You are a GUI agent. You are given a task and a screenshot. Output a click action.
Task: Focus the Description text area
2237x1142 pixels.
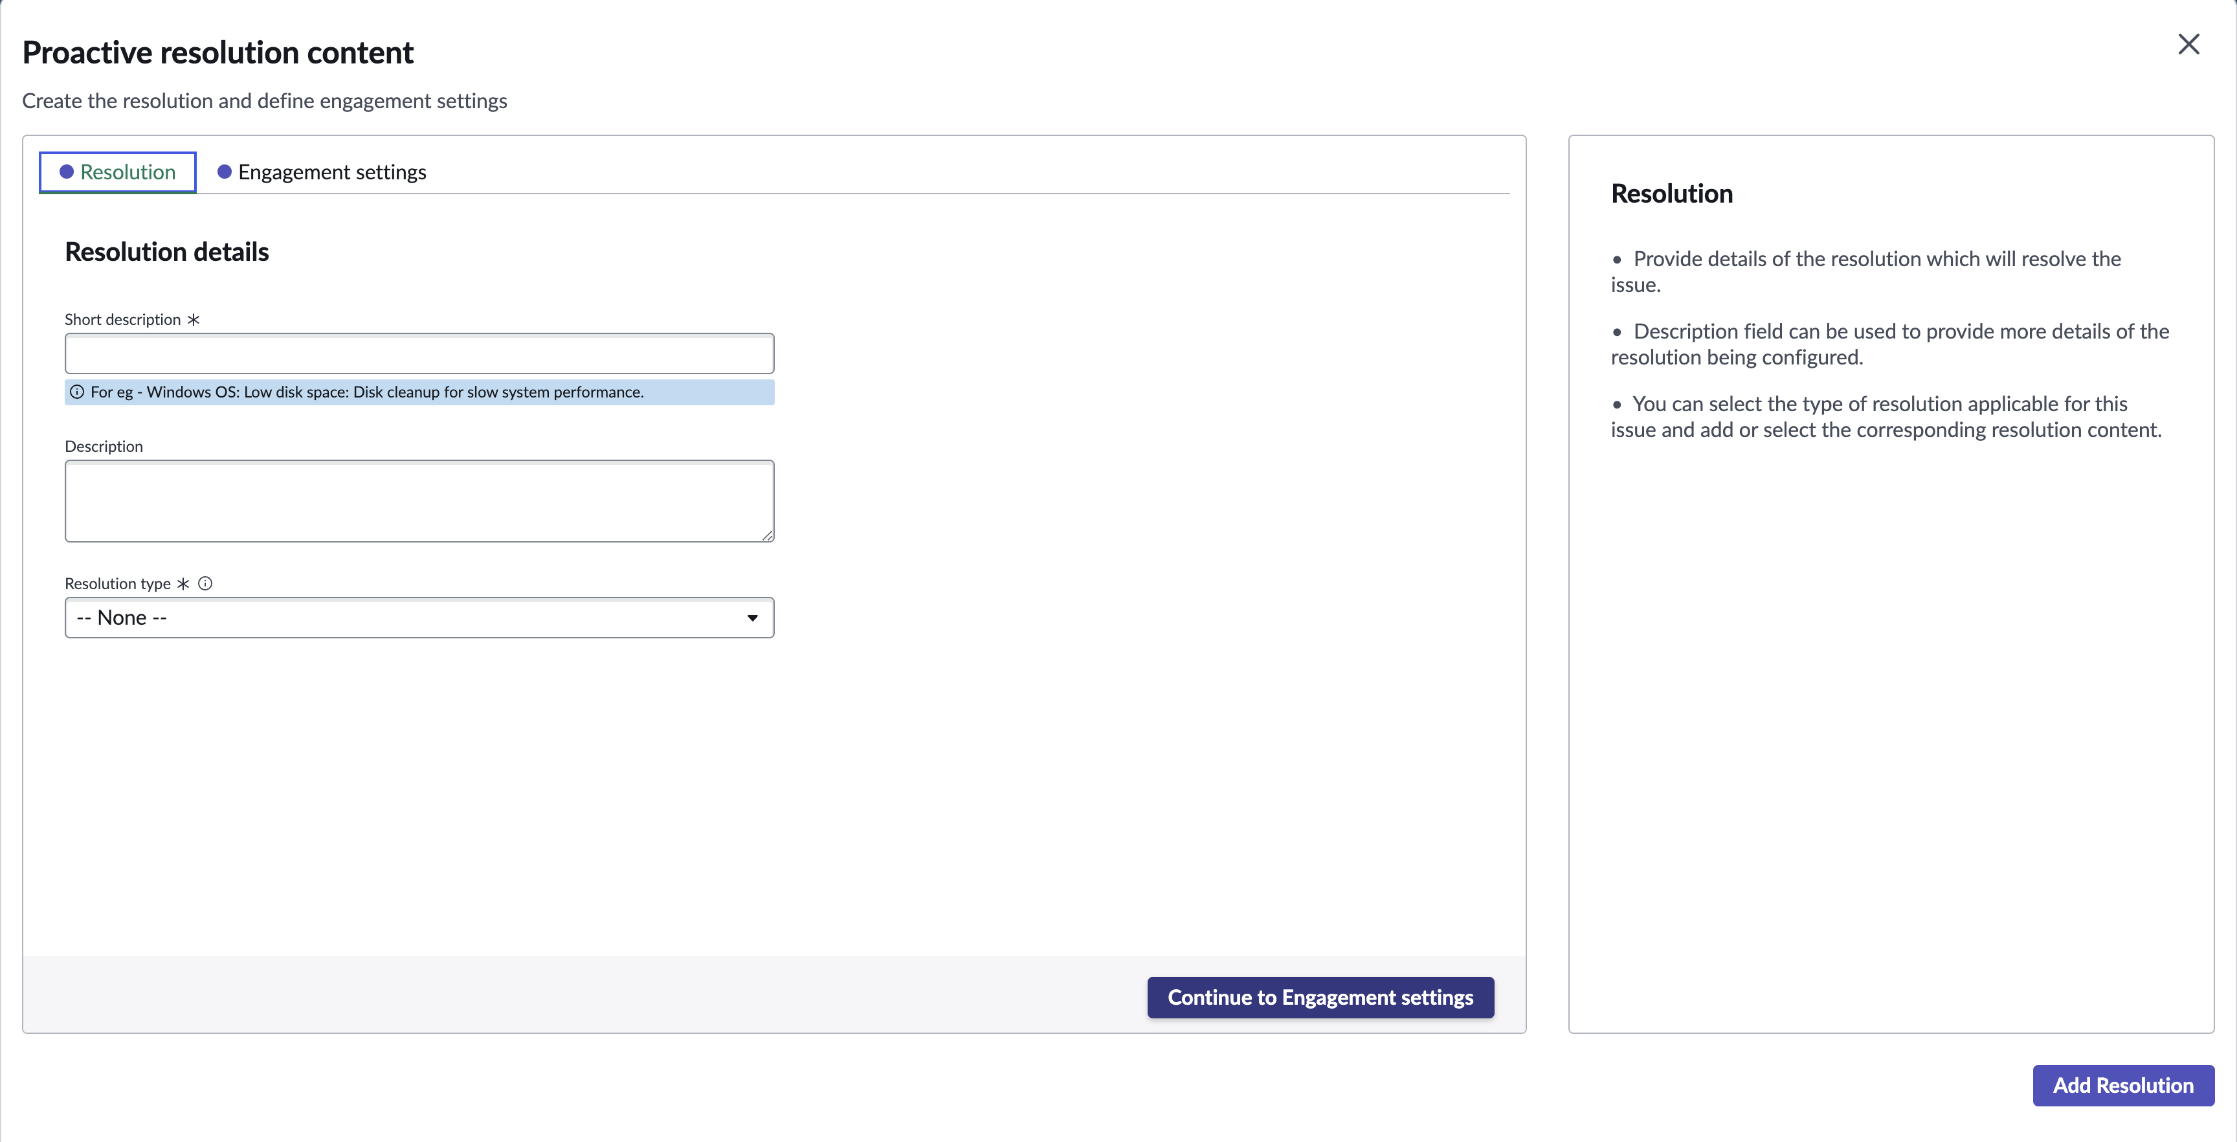[x=419, y=501]
